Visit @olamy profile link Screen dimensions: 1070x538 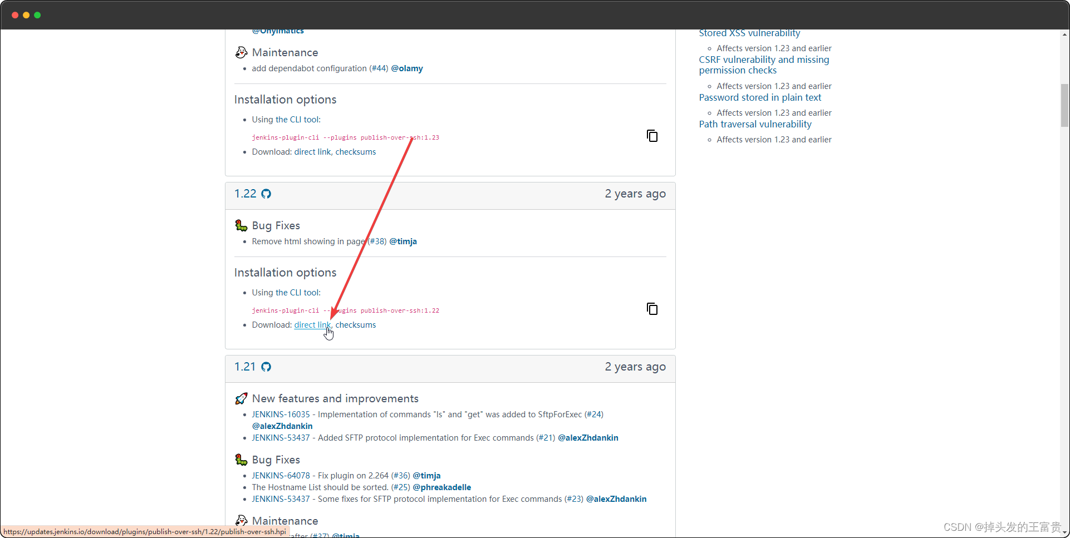pos(407,68)
